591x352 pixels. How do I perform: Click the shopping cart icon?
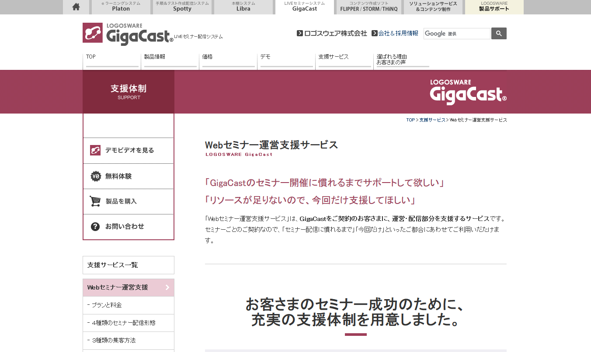(x=95, y=201)
